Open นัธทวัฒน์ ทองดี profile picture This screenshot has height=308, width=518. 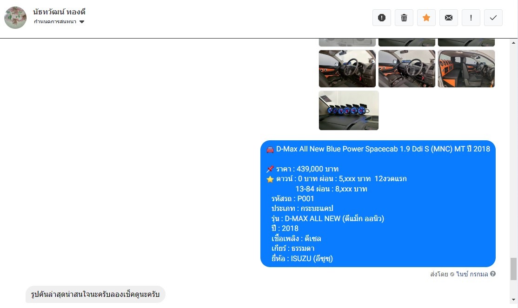point(15,18)
